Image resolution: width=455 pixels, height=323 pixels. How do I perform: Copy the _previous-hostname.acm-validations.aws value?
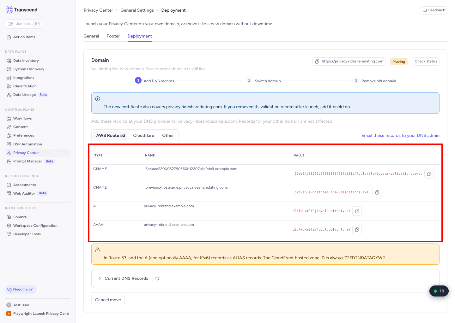point(377,192)
